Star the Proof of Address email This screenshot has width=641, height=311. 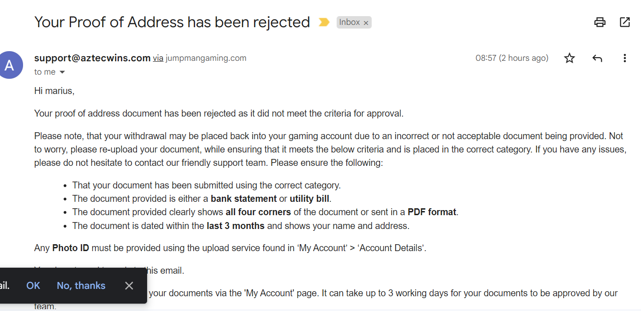click(570, 58)
